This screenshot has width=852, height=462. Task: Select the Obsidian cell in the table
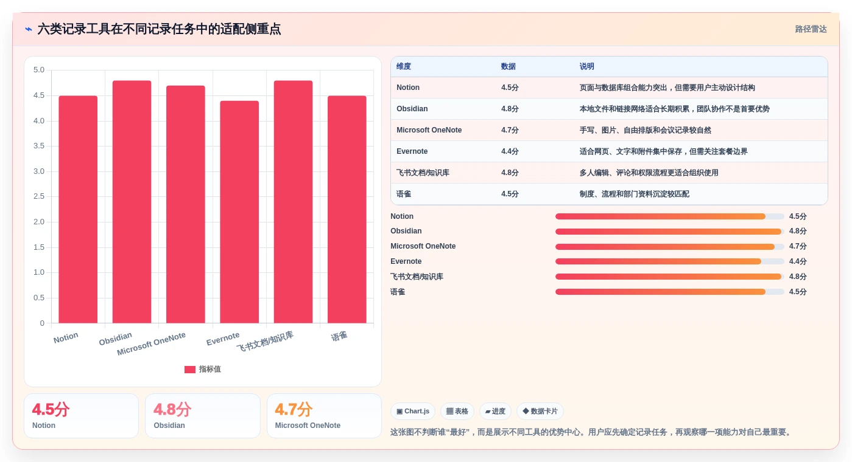(x=412, y=109)
